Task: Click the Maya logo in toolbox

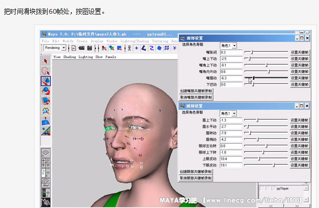Action: point(46,202)
